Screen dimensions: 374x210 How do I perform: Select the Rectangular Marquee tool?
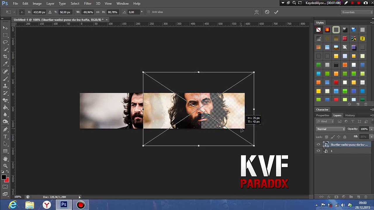tap(5, 35)
